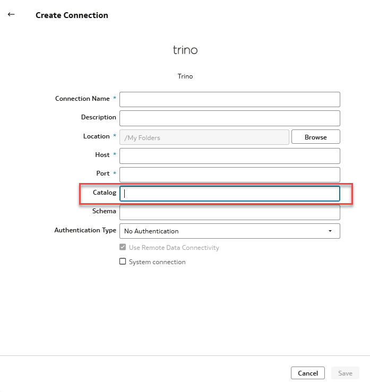The image size is (370, 392).
Task: Open the No Authentication dropdown
Action: coord(230,231)
